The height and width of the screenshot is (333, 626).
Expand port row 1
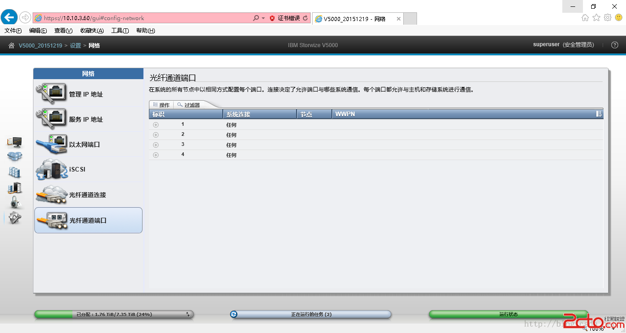pyautogui.click(x=156, y=124)
